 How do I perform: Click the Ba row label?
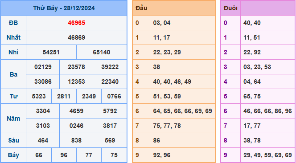pyautogui.click(x=13, y=74)
